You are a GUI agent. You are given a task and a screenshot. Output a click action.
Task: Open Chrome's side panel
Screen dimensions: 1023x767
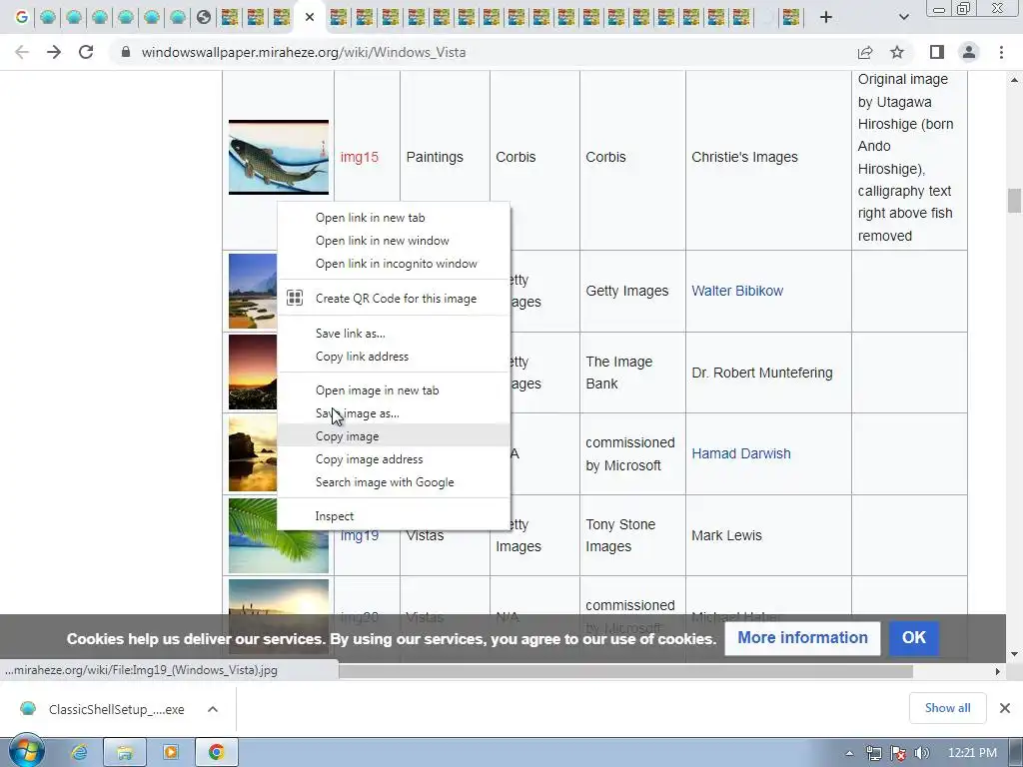click(x=937, y=52)
